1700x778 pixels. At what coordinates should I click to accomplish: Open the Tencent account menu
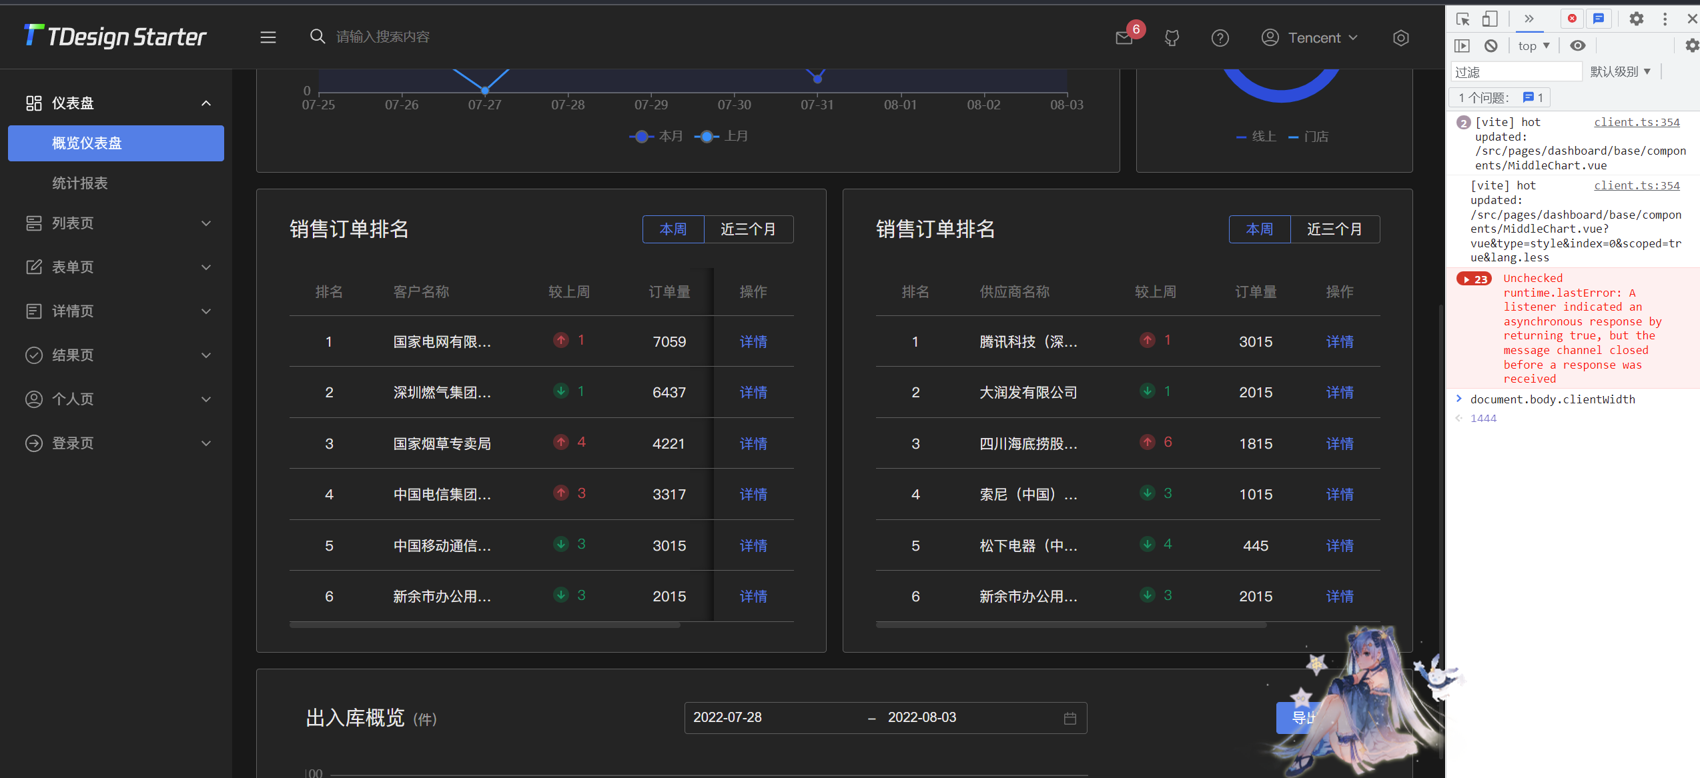[1308, 37]
